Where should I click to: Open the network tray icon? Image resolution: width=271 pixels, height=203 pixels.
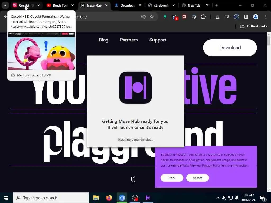(231, 198)
